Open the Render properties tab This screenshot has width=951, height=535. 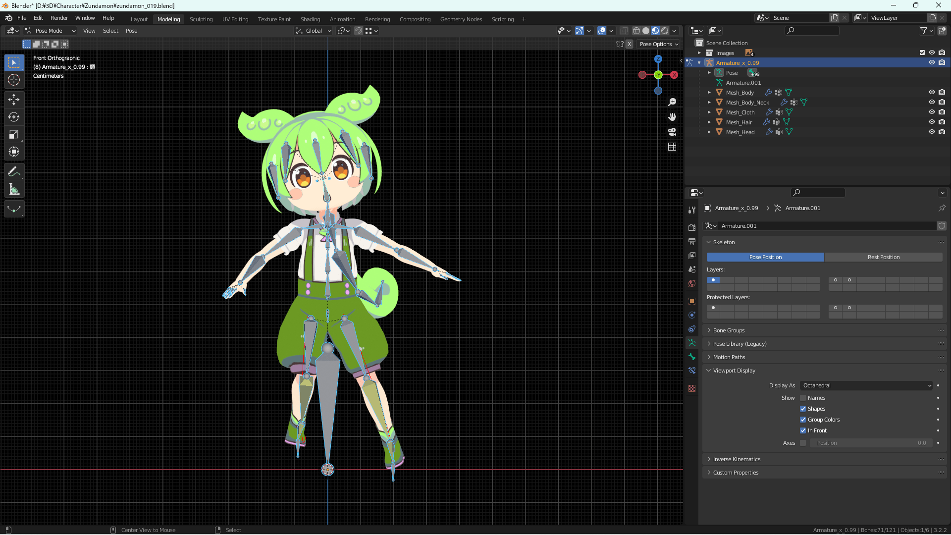tap(691, 227)
